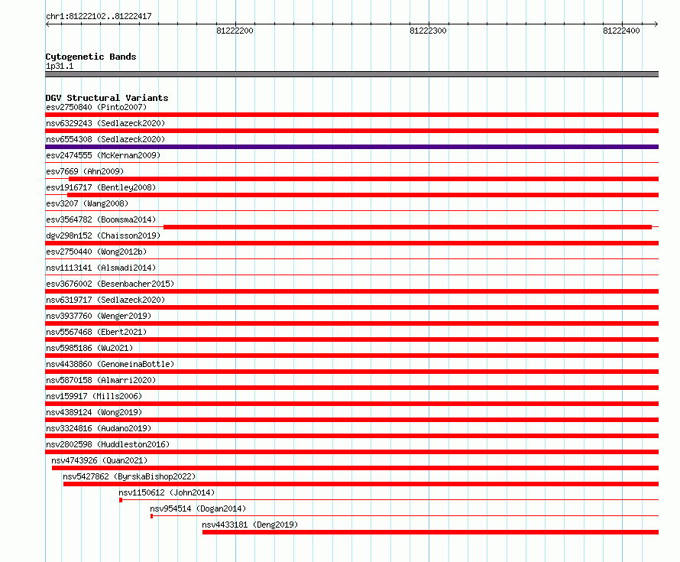Screen dimensions: 680x562
Task: Click nsv2802598 (Huddleston2016) label
Action: (108, 444)
